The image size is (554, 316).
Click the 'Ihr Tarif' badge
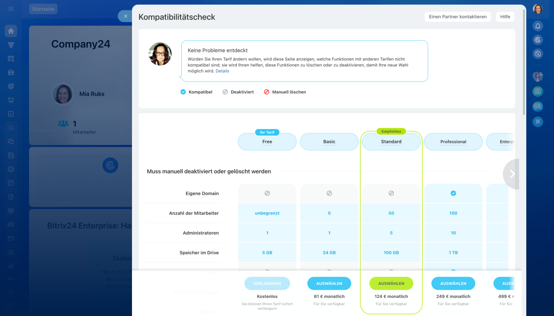(x=267, y=132)
